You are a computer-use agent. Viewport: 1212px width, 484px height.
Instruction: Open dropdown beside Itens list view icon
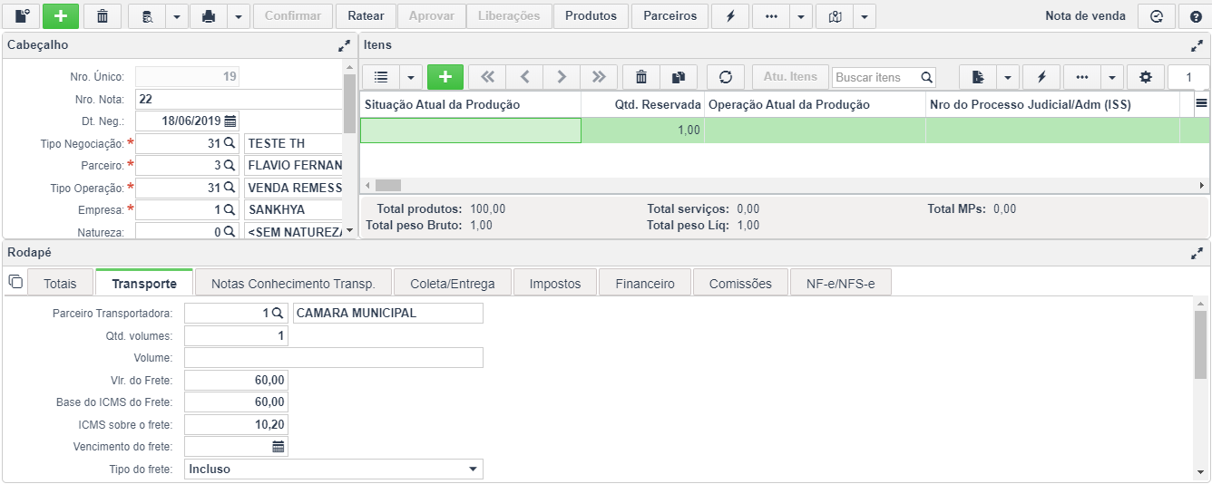(x=411, y=77)
